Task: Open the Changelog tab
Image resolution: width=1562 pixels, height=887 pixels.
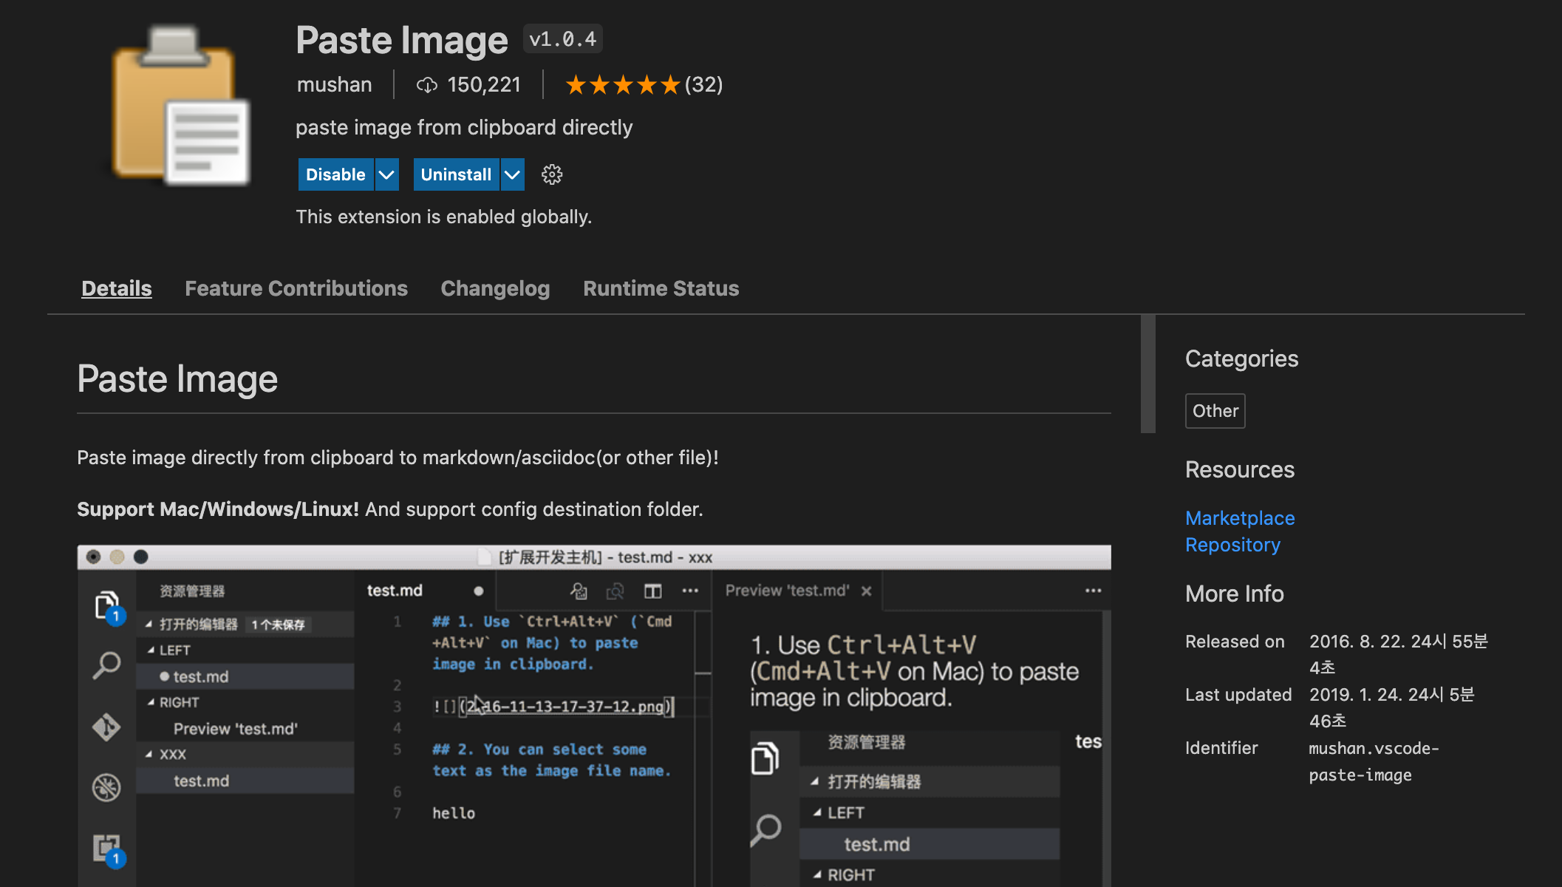Action: coord(495,288)
